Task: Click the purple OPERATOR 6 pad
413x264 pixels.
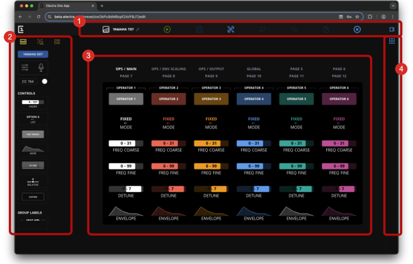Action: (339, 99)
